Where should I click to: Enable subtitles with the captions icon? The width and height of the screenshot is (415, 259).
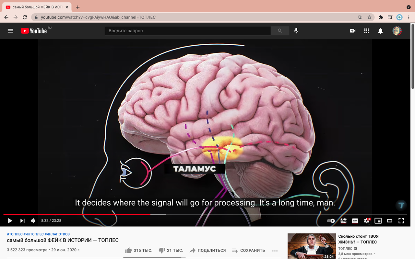point(355,220)
